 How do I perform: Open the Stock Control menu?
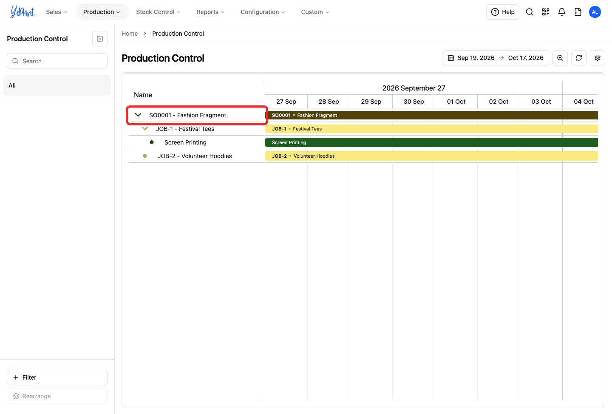(158, 12)
